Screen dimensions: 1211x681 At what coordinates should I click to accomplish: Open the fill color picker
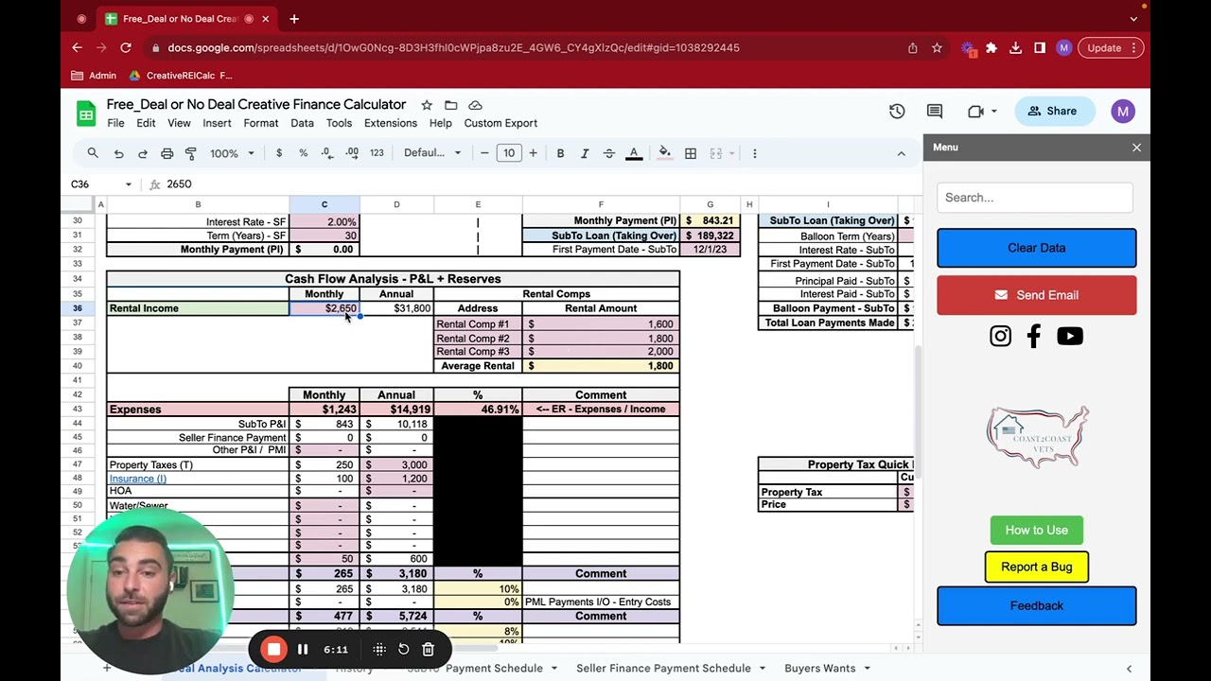point(664,153)
